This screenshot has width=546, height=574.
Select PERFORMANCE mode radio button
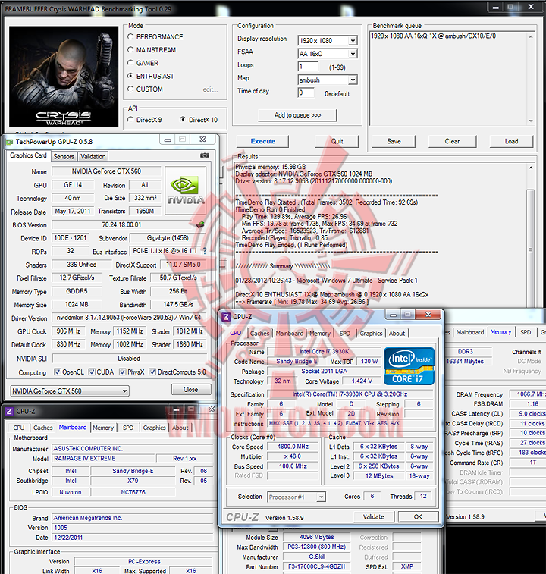pos(130,36)
